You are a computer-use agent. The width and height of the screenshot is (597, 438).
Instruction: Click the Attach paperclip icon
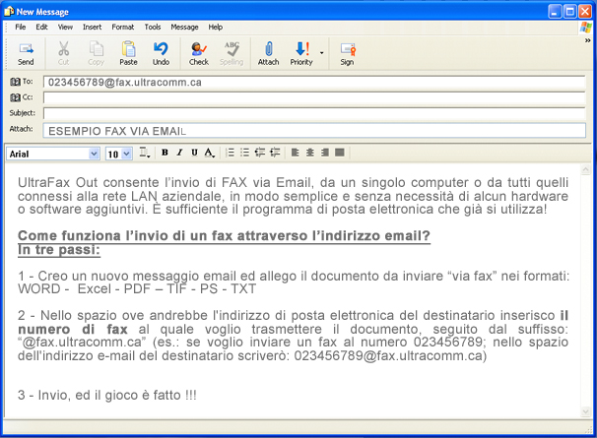click(x=268, y=53)
